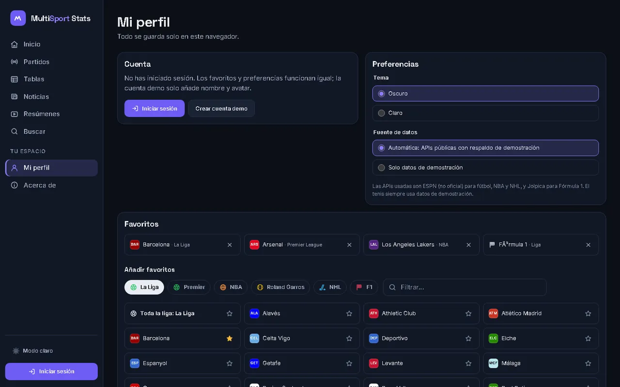This screenshot has width=620, height=387.
Task: Open Resúmenes in the sidebar
Action: (51, 114)
